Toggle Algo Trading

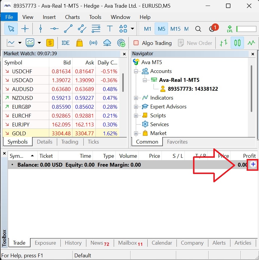pyautogui.click(x=152, y=43)
